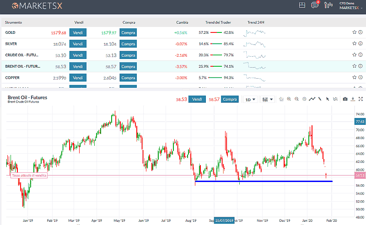Show info for the Silver instrument
This screenshot has width=366, height=225.
(360, 44)
